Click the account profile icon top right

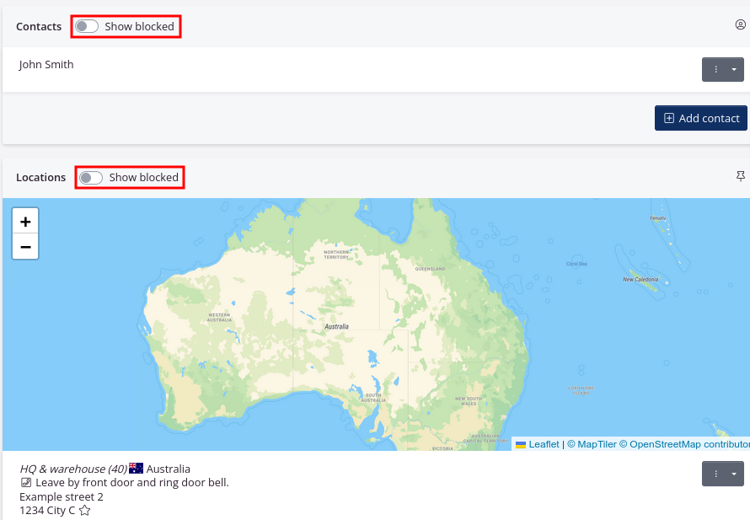[740, 25]
